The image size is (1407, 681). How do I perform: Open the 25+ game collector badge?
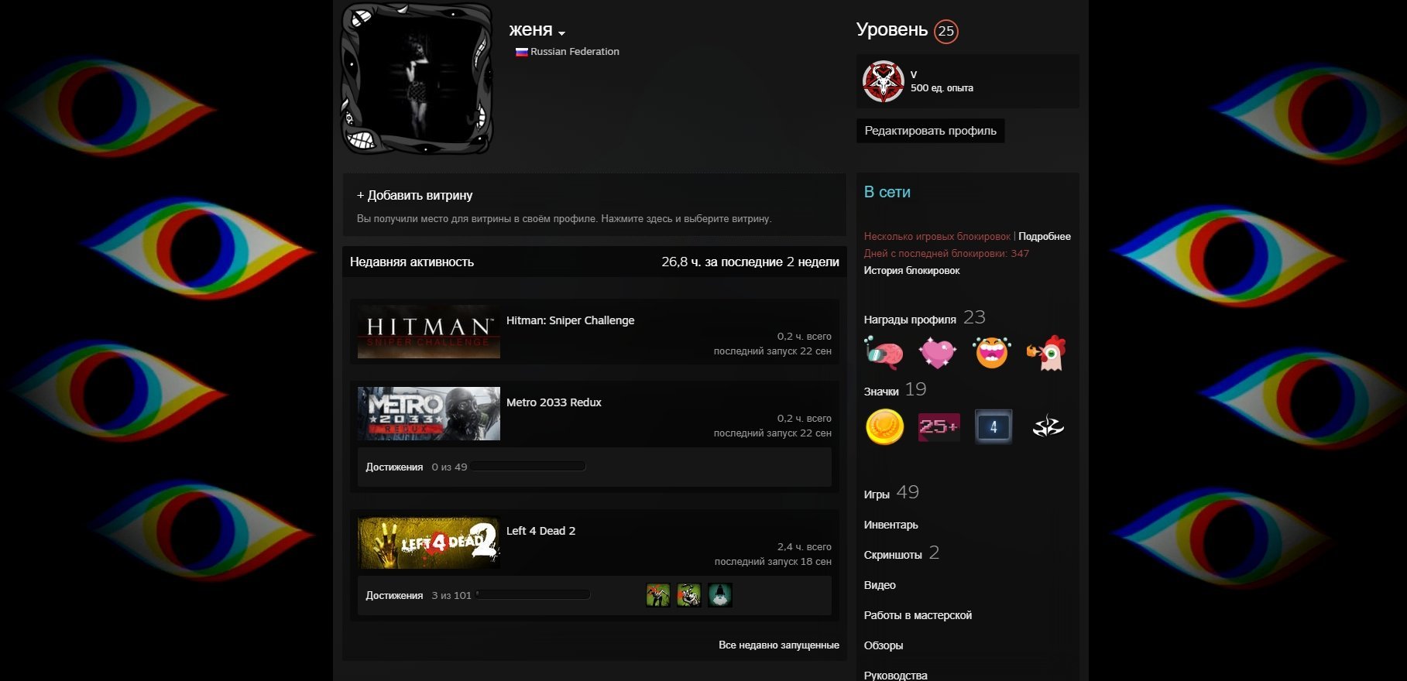pos(939,426)
